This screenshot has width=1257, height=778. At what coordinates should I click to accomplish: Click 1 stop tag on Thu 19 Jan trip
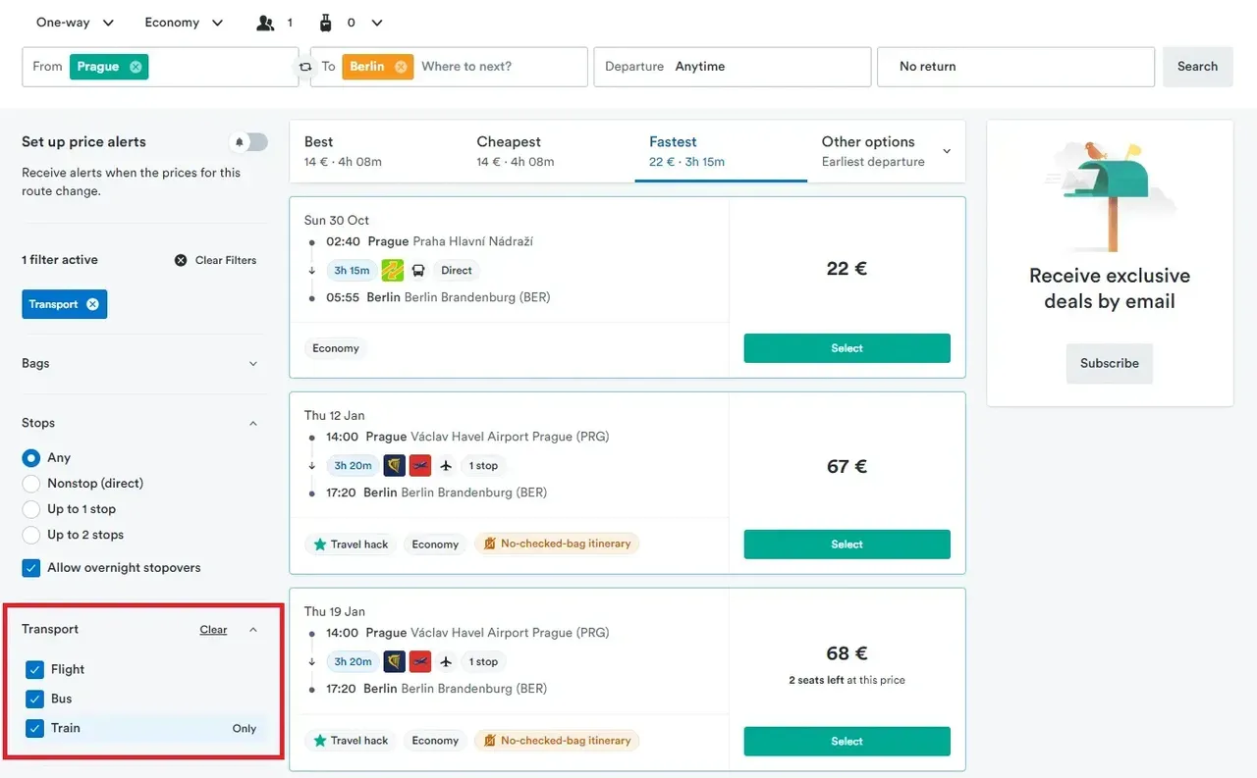point(483,662)
